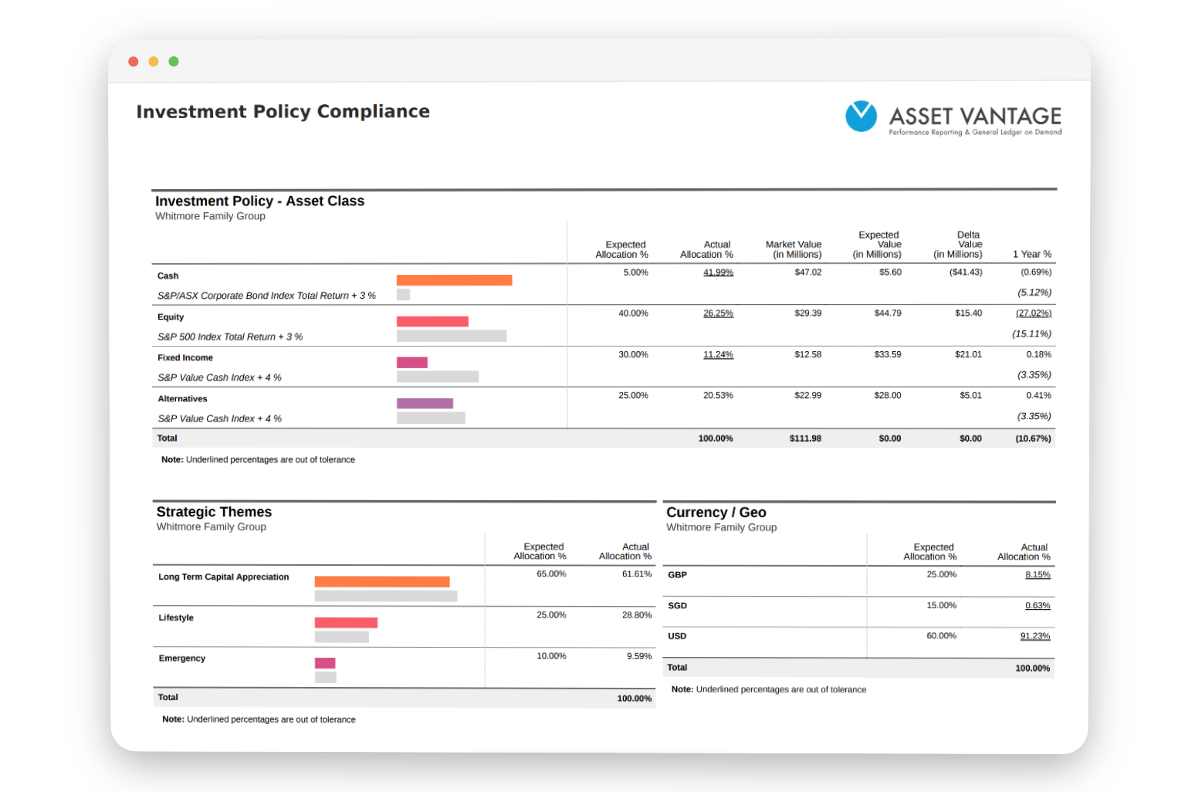This screenshot has width=1195, height=792.
Task: Click the Currency / Geo total 100.00%
Action: [1032, 668]
